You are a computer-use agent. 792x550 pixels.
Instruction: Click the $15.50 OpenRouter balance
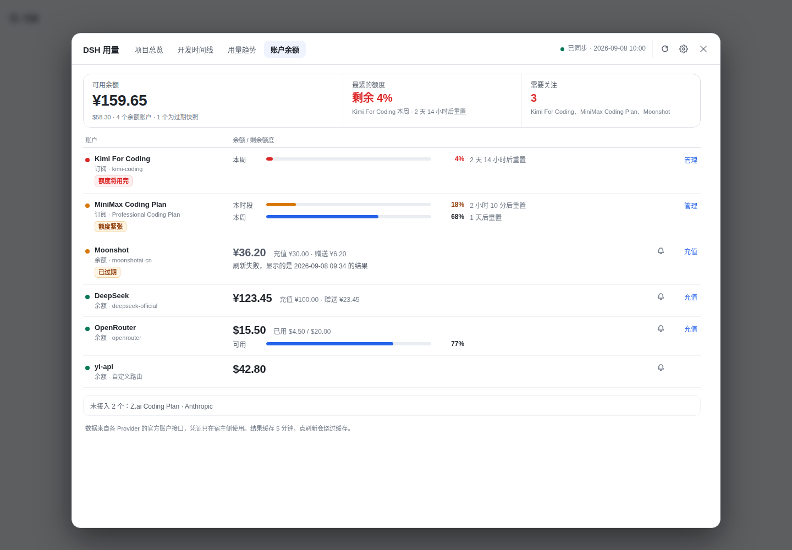249,330
